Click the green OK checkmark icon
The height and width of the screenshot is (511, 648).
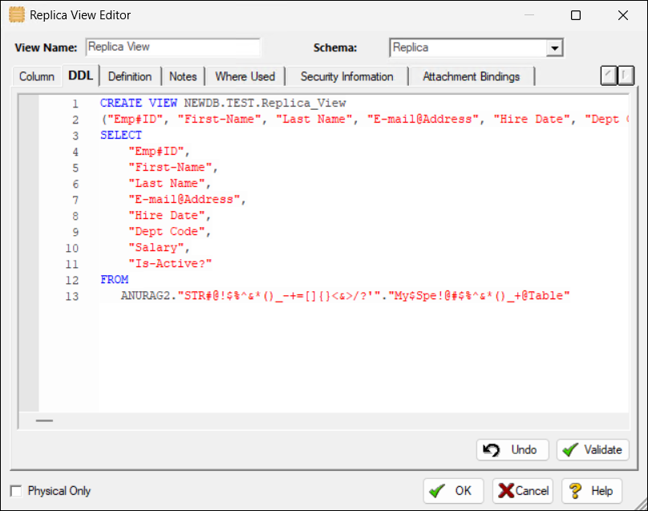(437, 491)
